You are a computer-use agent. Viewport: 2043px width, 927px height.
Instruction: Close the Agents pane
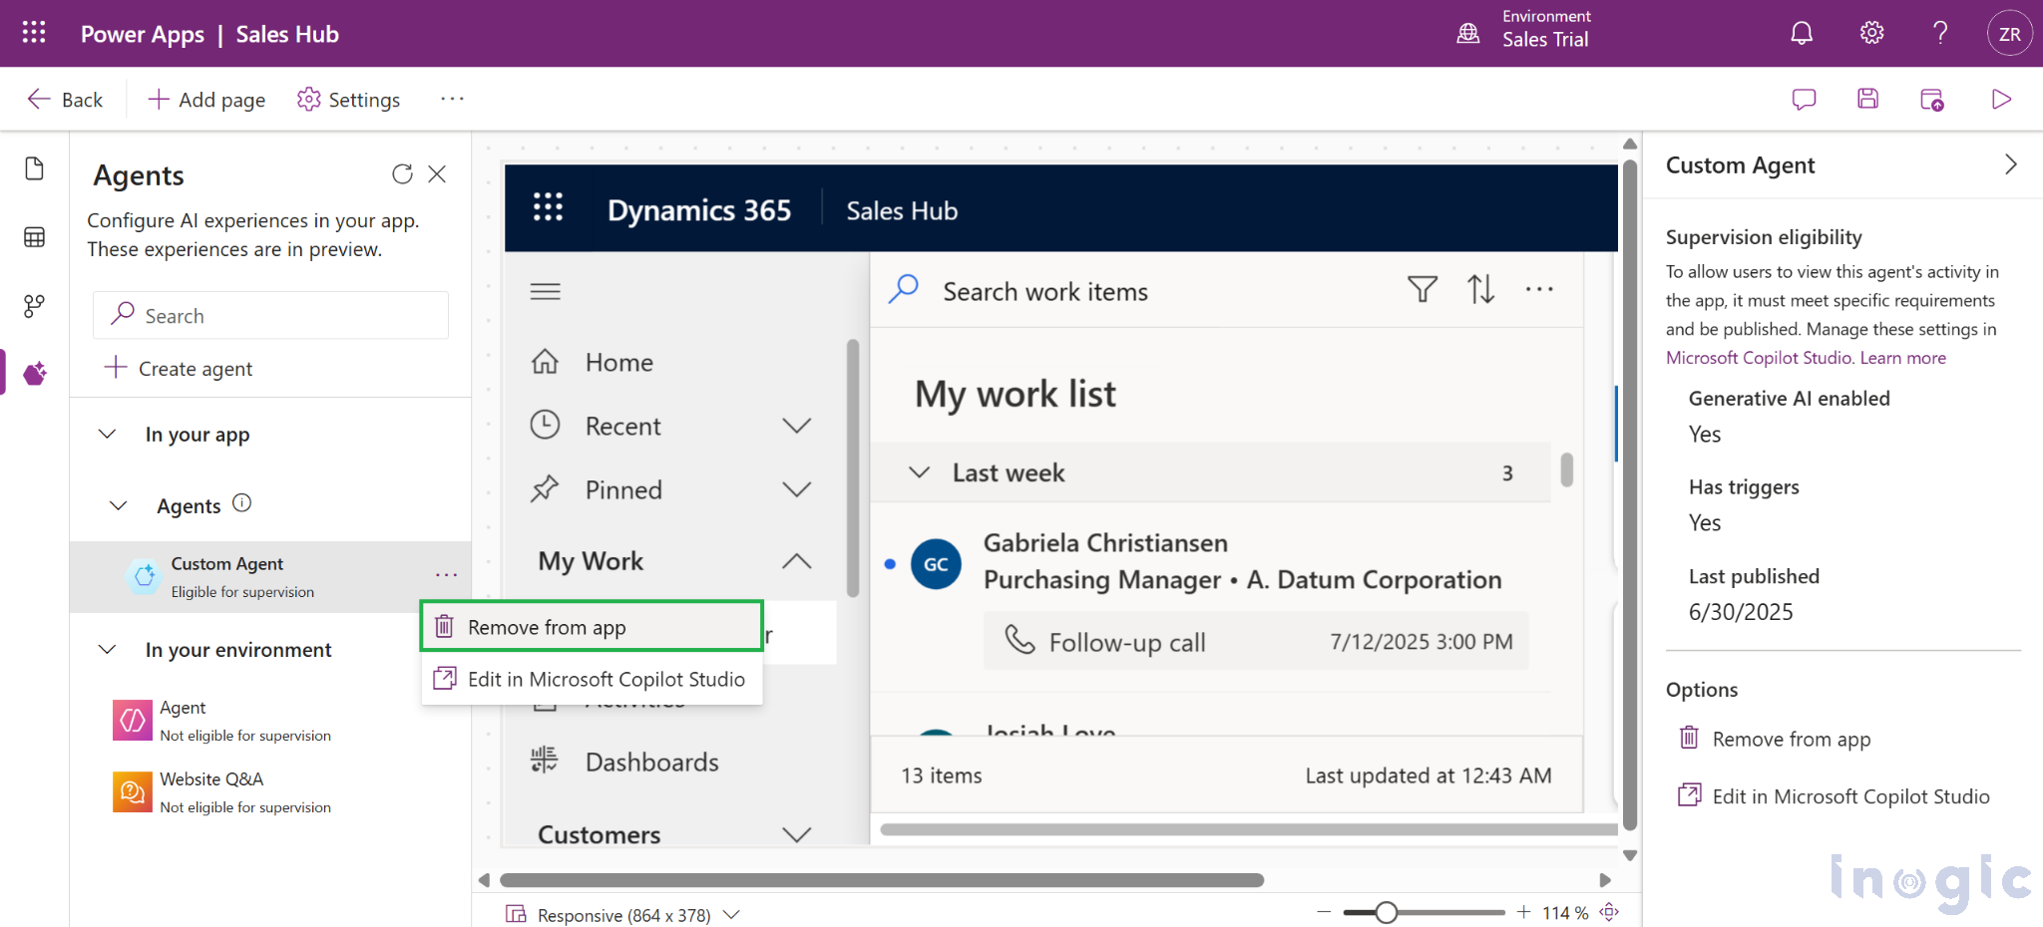pos(437,174)
